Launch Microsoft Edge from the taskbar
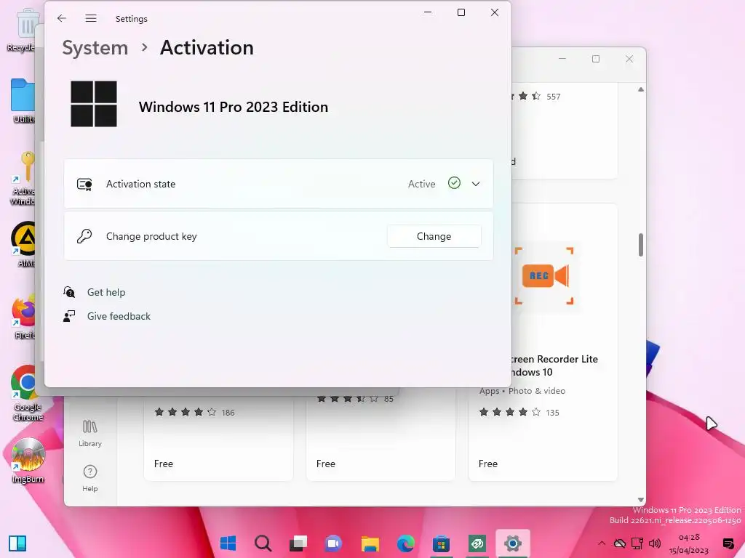Image resolution: width=745 pixels, height=558 pixels. click(x=405, y=543)
